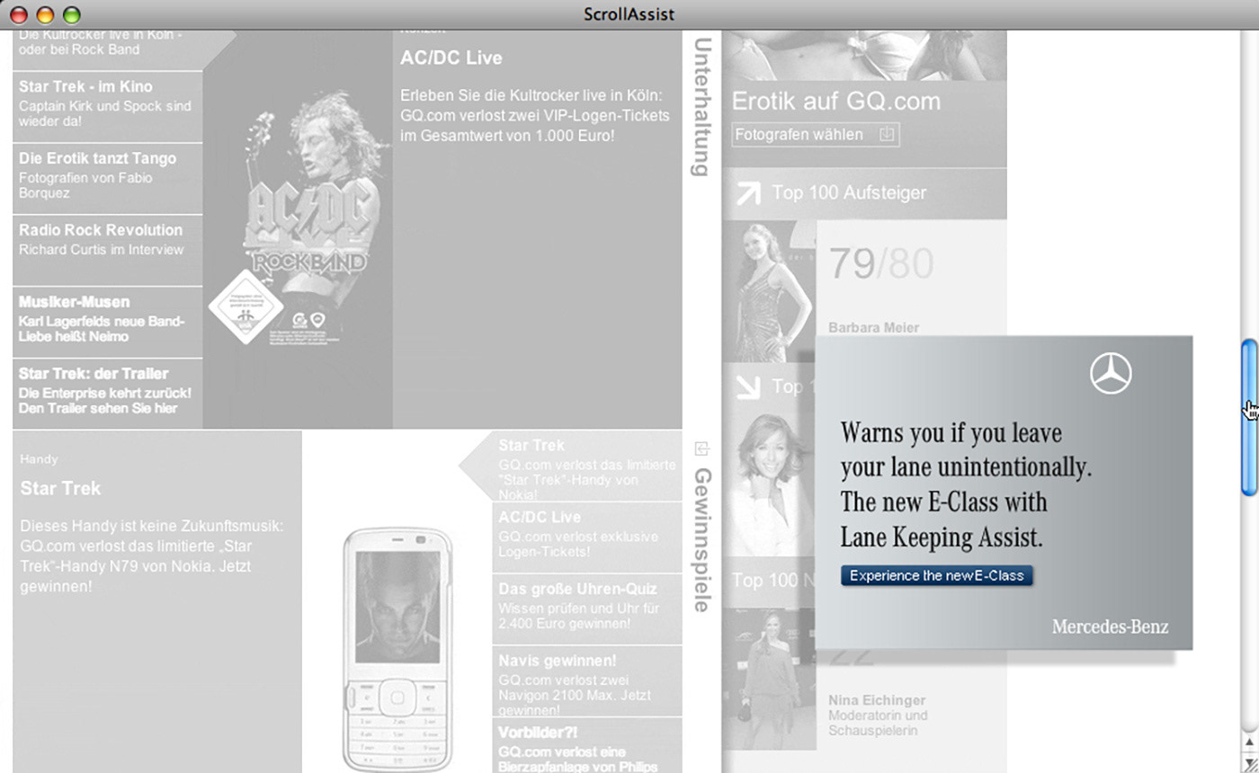Image resolution: width=1259 pixels, height=773 pixels.
Task: Click the Mercedes-Benz star logo
Action: click(x=1111, y=372)
